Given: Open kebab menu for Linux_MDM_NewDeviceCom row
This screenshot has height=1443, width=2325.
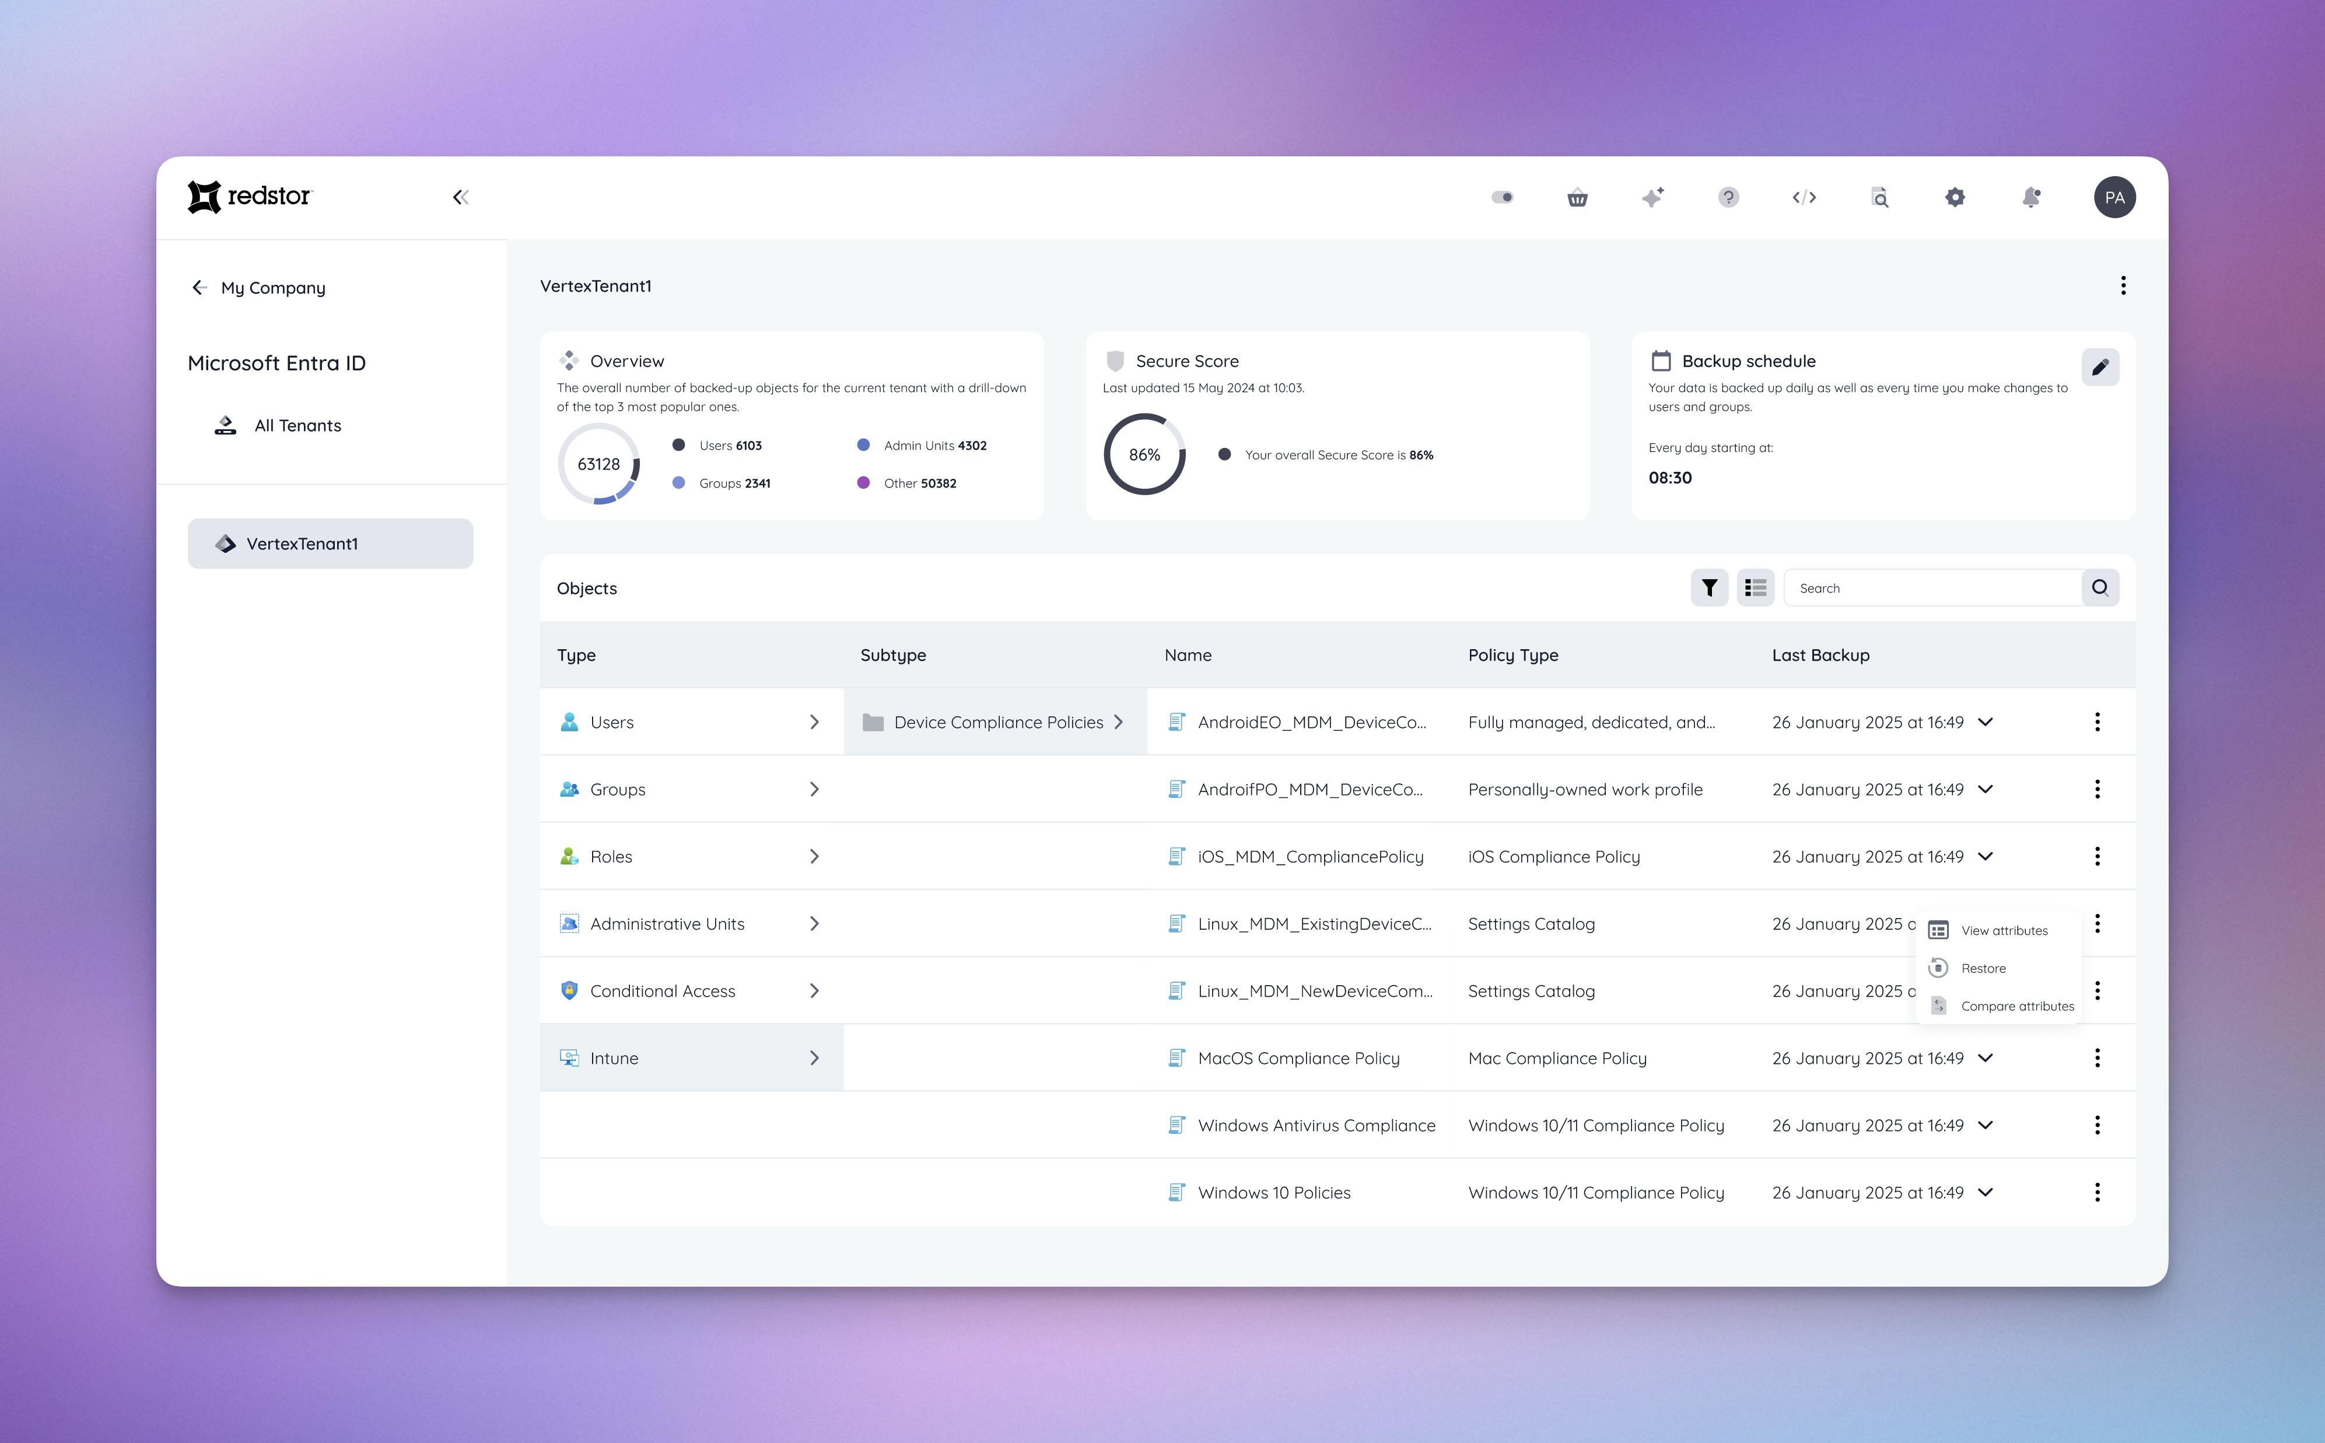Looking at the screenshot, I should [2097, 990].
